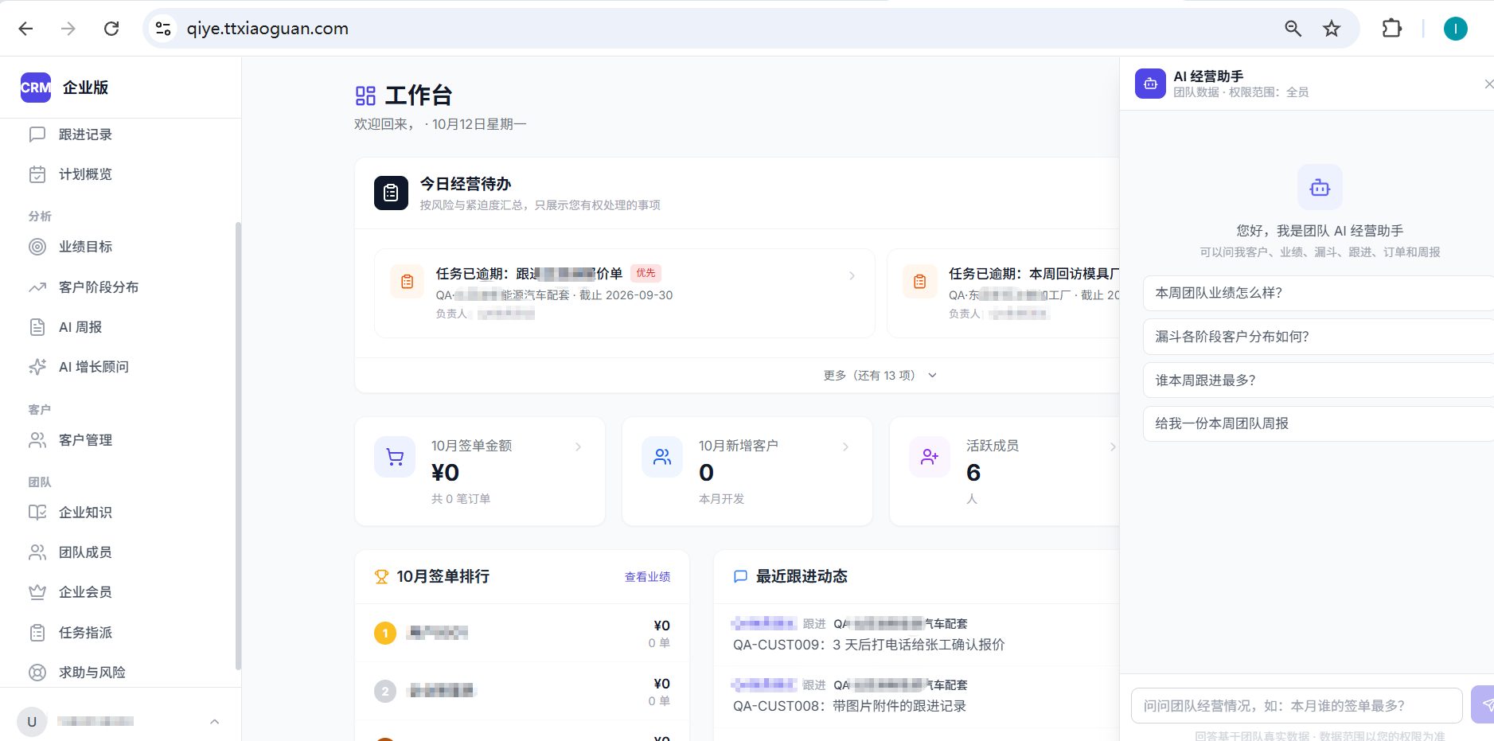Click the AI 增长顾问 sparkle icon
The height and width of the screenshot is (741, 1494).
(37, 367)
